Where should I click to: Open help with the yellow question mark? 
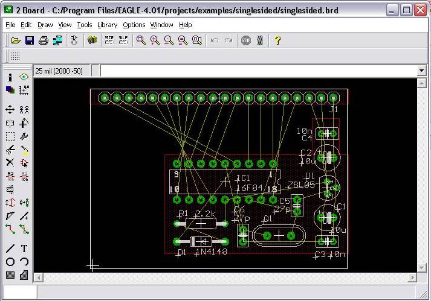(277, 40)
